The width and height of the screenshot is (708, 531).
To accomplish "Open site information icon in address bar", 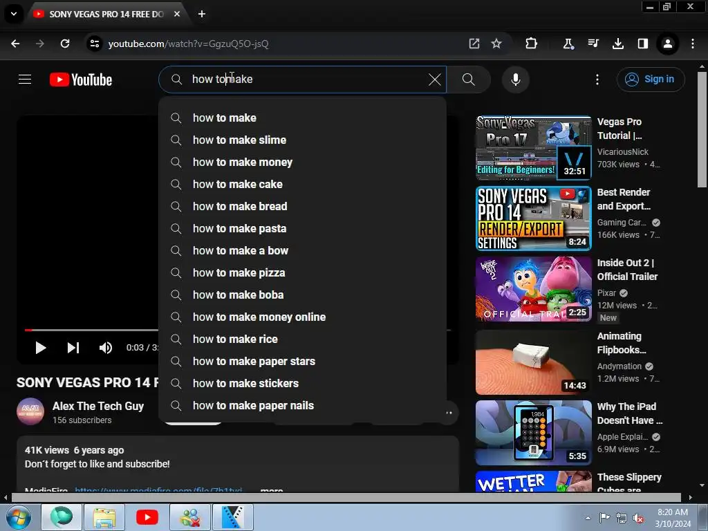I will [x=94, y=44].
